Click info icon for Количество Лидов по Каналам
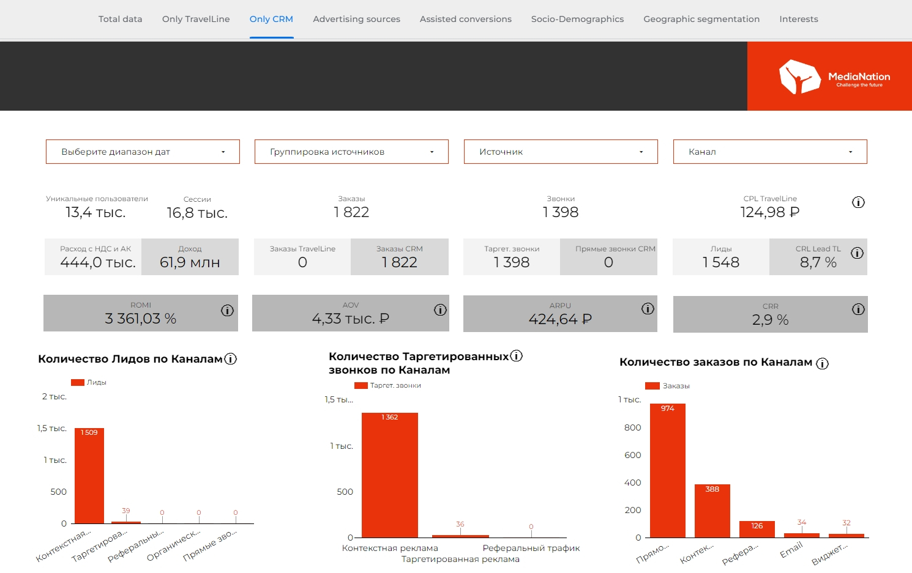 (x=231, y=359)
